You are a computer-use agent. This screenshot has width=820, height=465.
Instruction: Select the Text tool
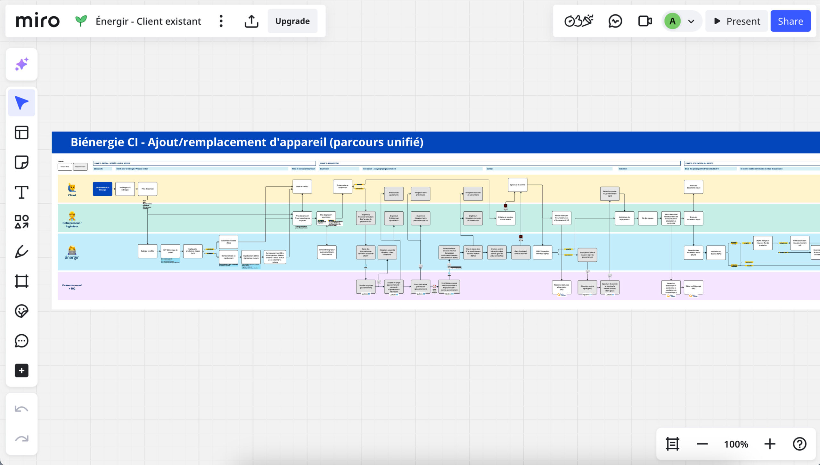click(x=21, y=192)
